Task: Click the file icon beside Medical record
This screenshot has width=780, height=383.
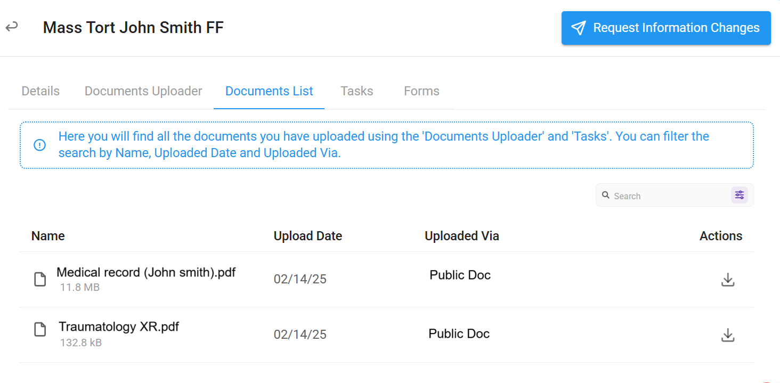Action: pyautogui.click(x=40, y=279)
